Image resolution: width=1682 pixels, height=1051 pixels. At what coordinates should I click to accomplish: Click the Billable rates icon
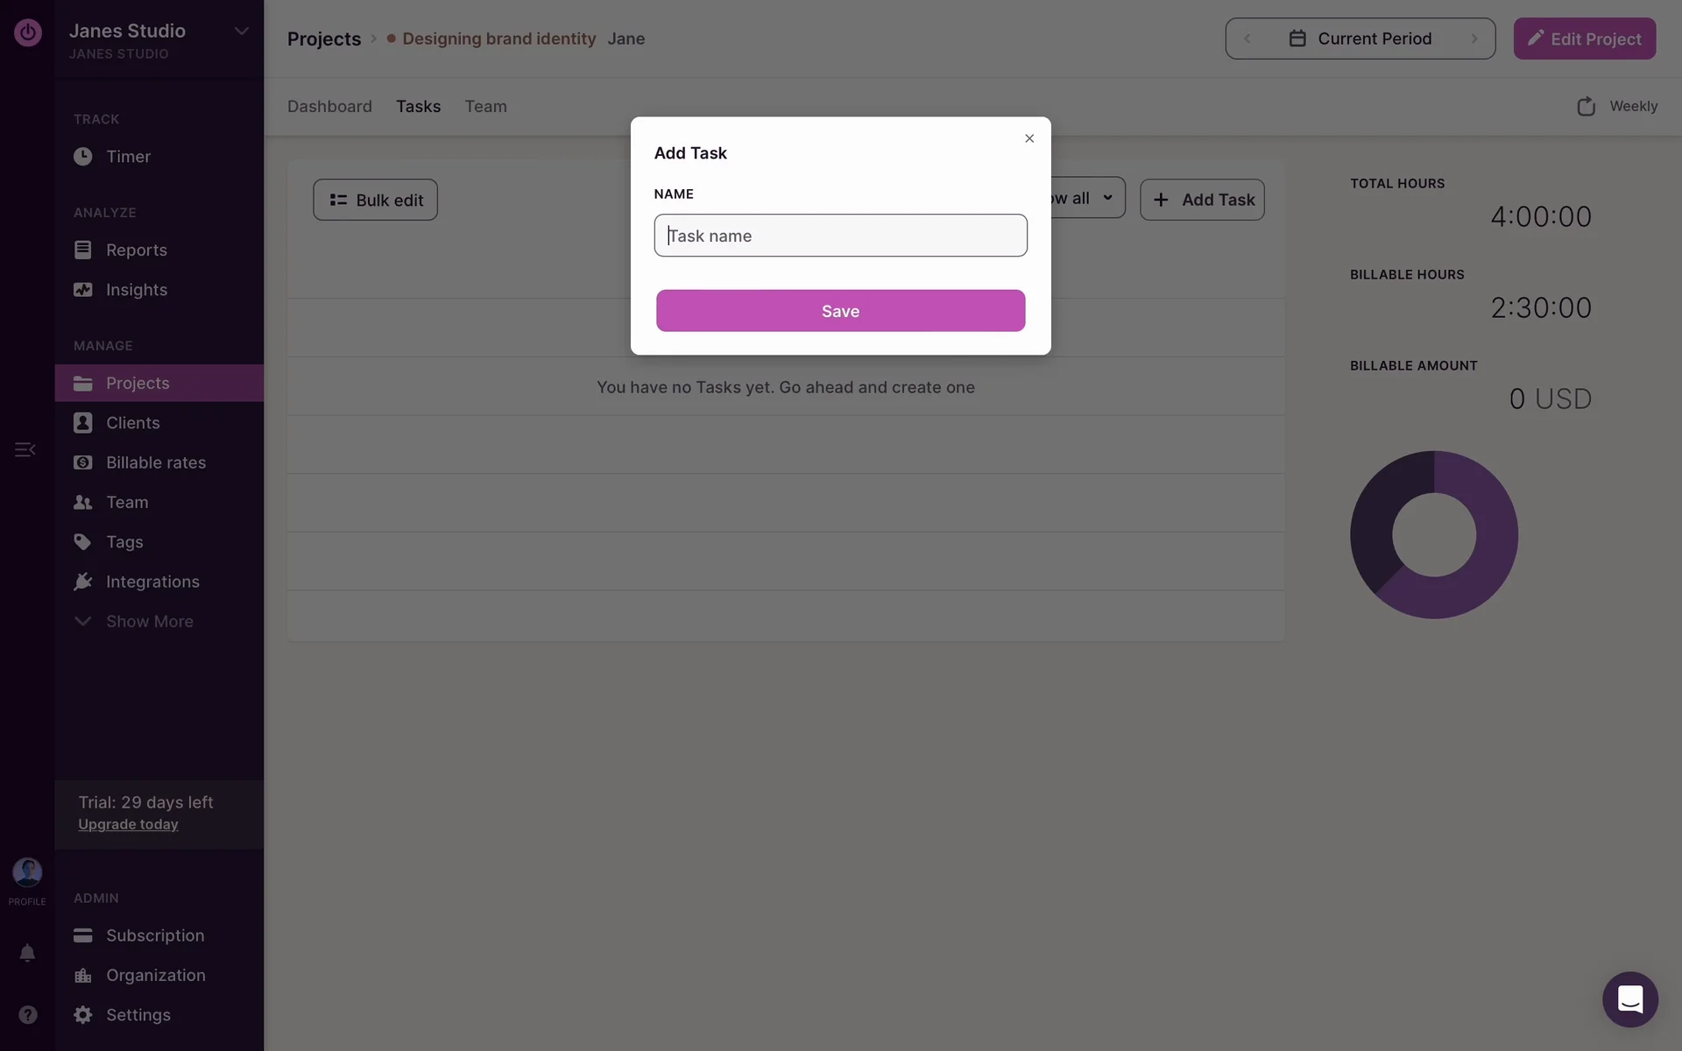point(83,462)
